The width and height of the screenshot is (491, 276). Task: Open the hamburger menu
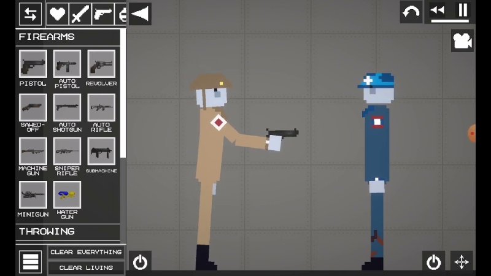point(30,262)
